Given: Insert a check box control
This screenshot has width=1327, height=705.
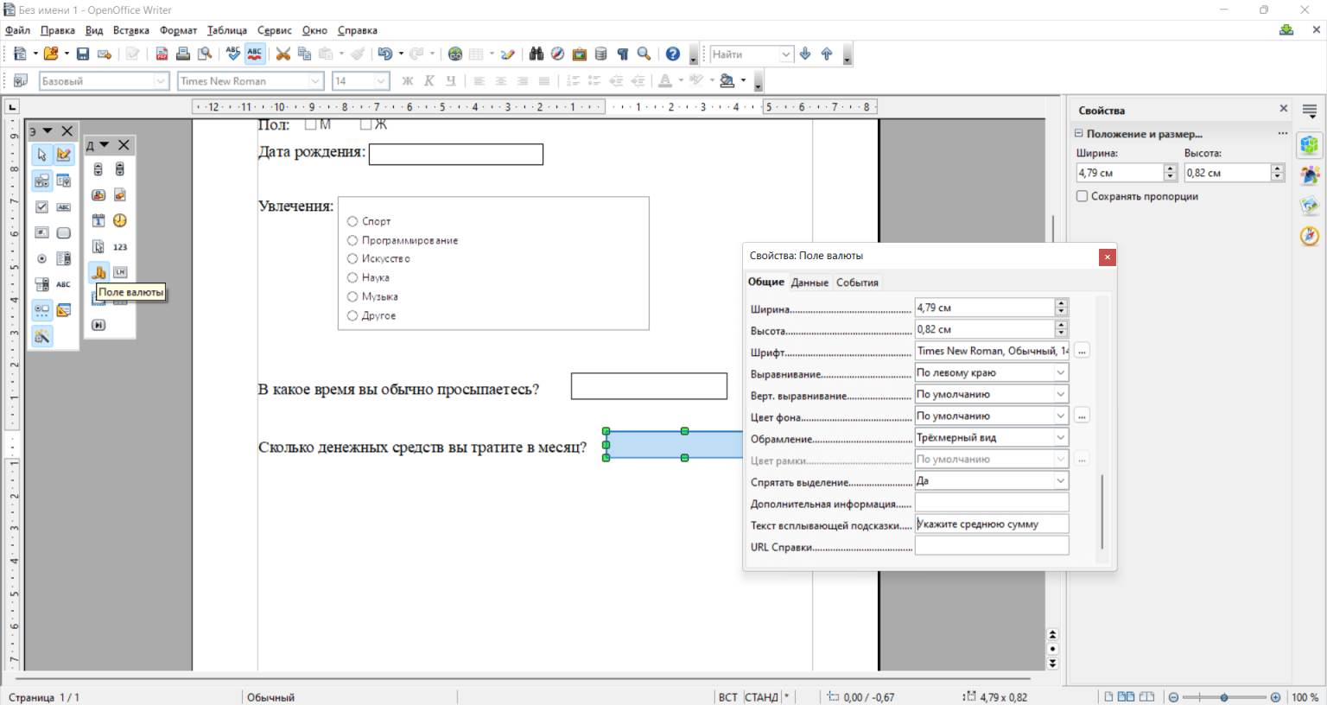Looking at the screenshot, I should (41, 206).
